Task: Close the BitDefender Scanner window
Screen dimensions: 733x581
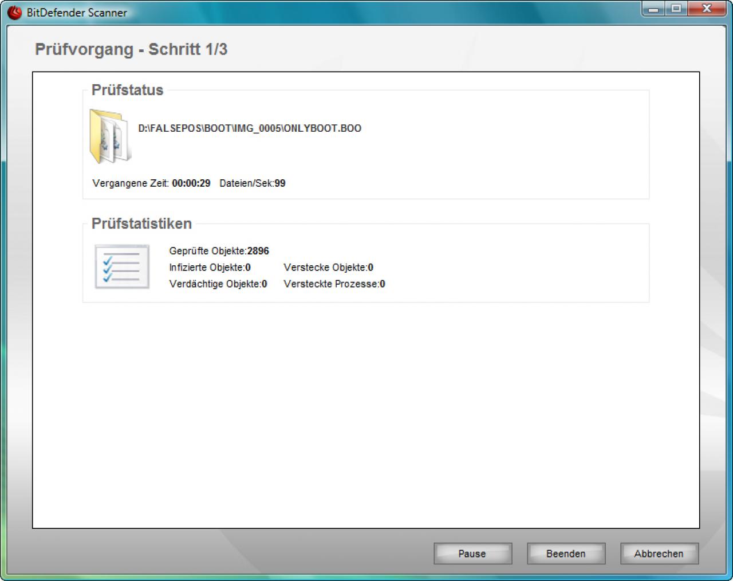Action: point(707,9)
